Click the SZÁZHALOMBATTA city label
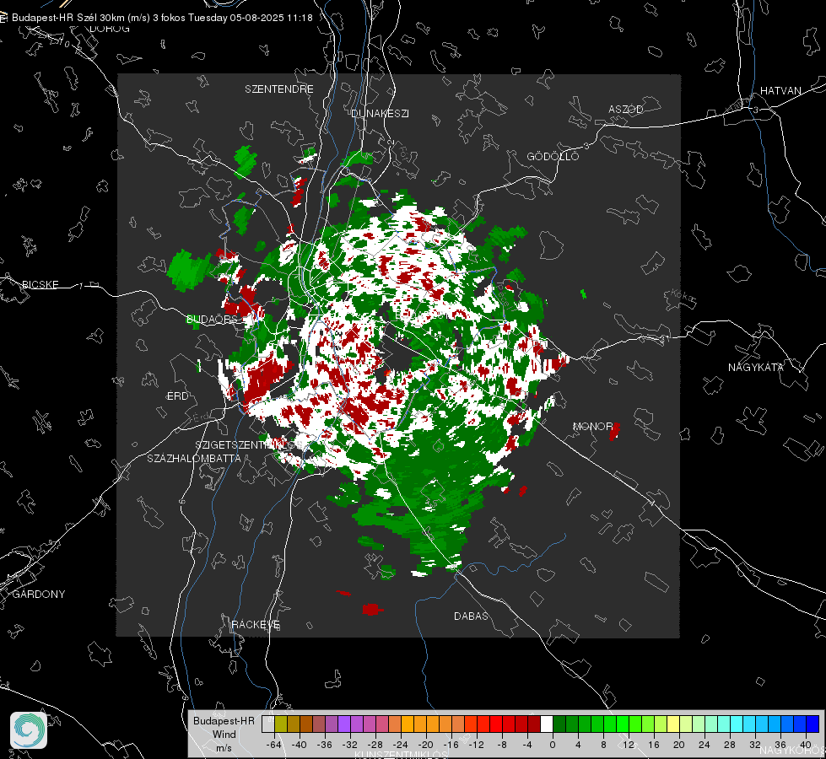 tap(194, 458)
